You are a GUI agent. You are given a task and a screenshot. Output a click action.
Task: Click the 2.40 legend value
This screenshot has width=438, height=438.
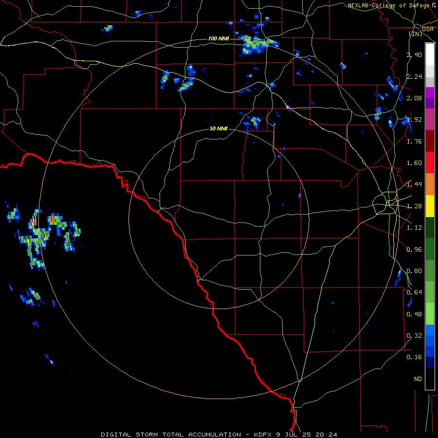click(x=414, y=55)
